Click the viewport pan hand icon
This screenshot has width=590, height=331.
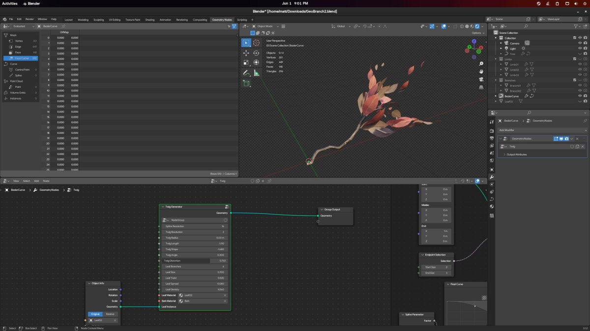coord(481,71)
